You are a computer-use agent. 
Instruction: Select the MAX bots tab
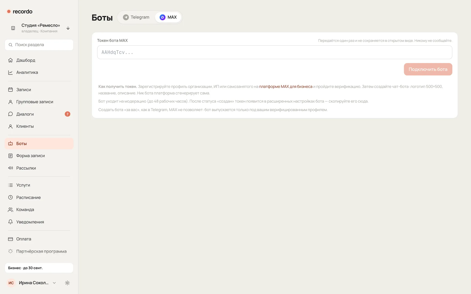point(168,17)
